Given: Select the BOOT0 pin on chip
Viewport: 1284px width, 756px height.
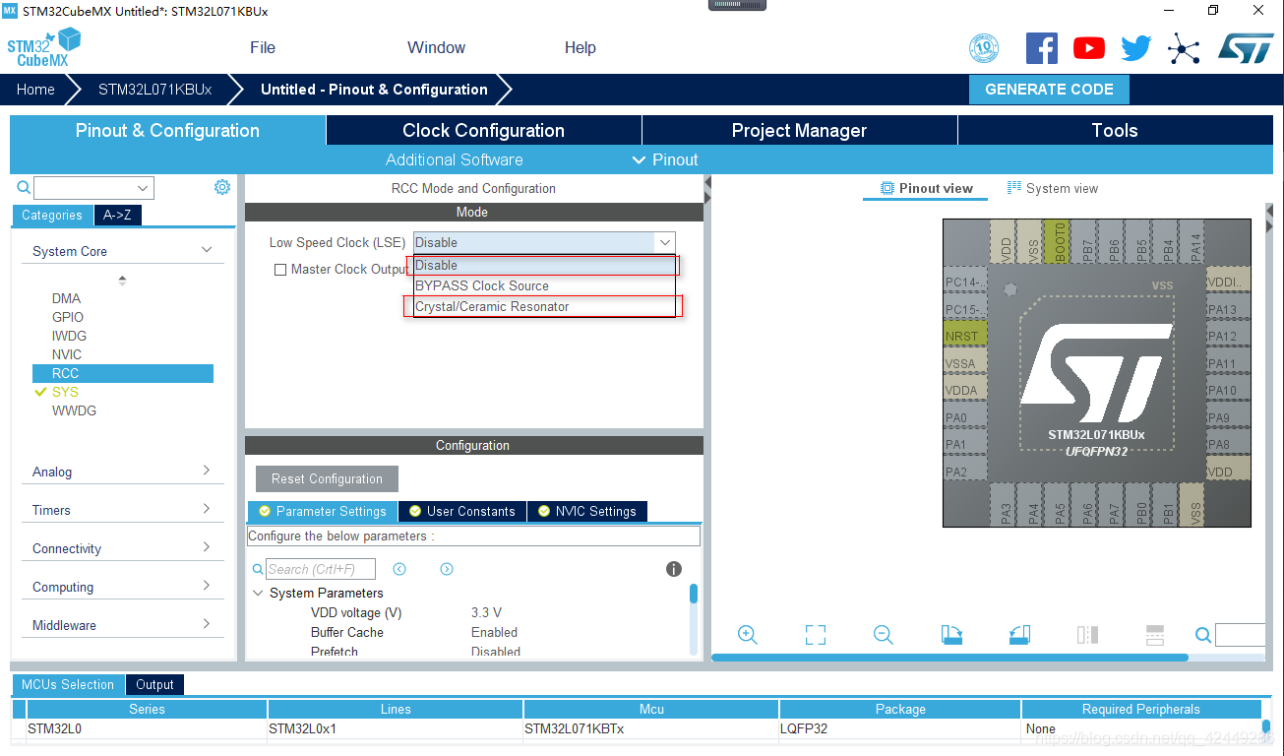Looking at the screenshot, I should (x=1058, y=242).
